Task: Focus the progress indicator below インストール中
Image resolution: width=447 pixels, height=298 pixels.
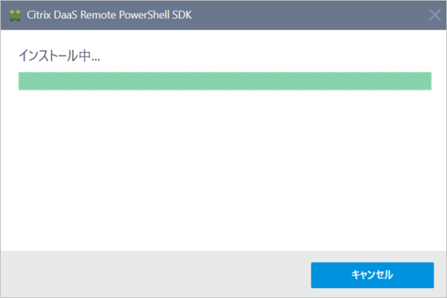Action: [x=225, y=81]
